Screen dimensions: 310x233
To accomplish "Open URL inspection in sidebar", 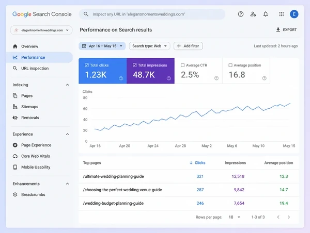I will [x=40, y=68].
